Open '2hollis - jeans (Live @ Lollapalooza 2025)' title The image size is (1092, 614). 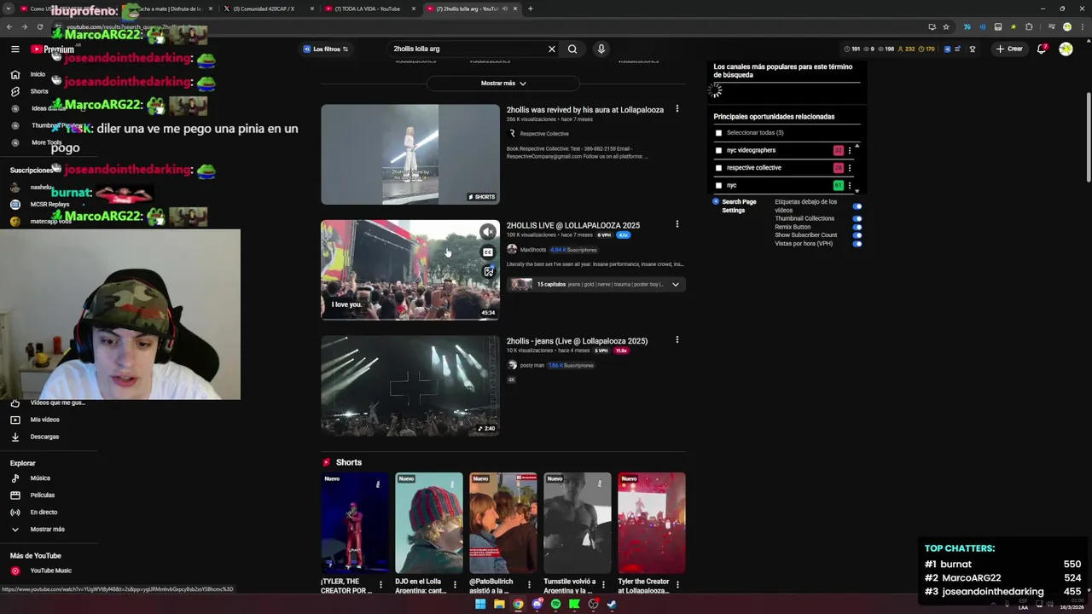coord(577,341)
